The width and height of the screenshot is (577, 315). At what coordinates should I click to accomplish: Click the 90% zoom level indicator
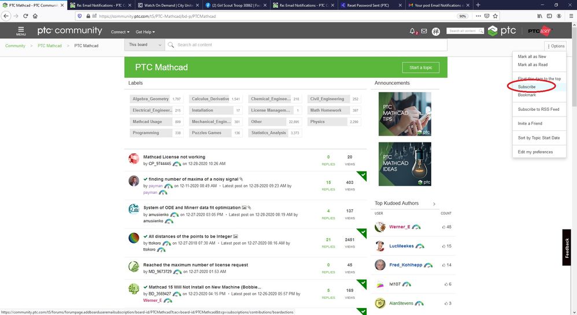(x=463, y=16)
